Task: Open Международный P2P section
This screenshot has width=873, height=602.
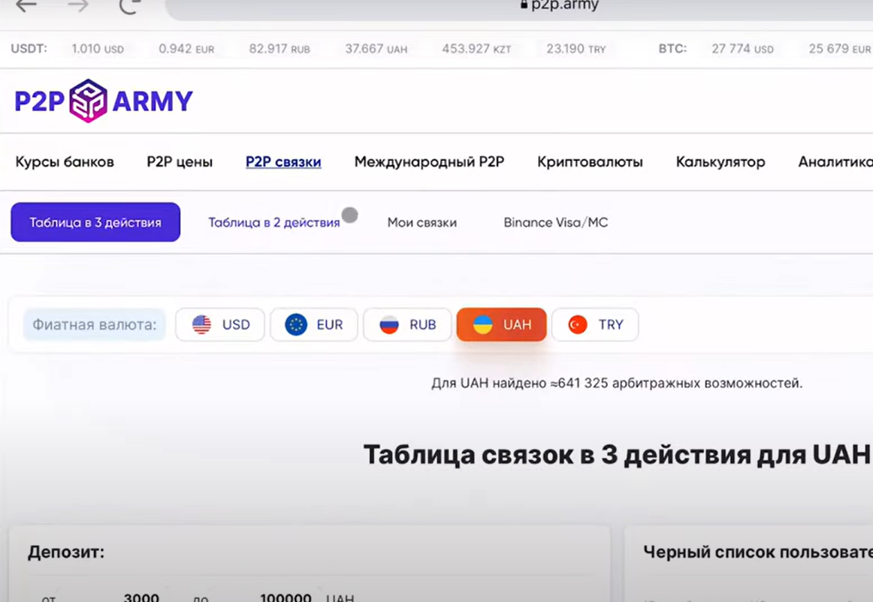Action: [429, 162]
